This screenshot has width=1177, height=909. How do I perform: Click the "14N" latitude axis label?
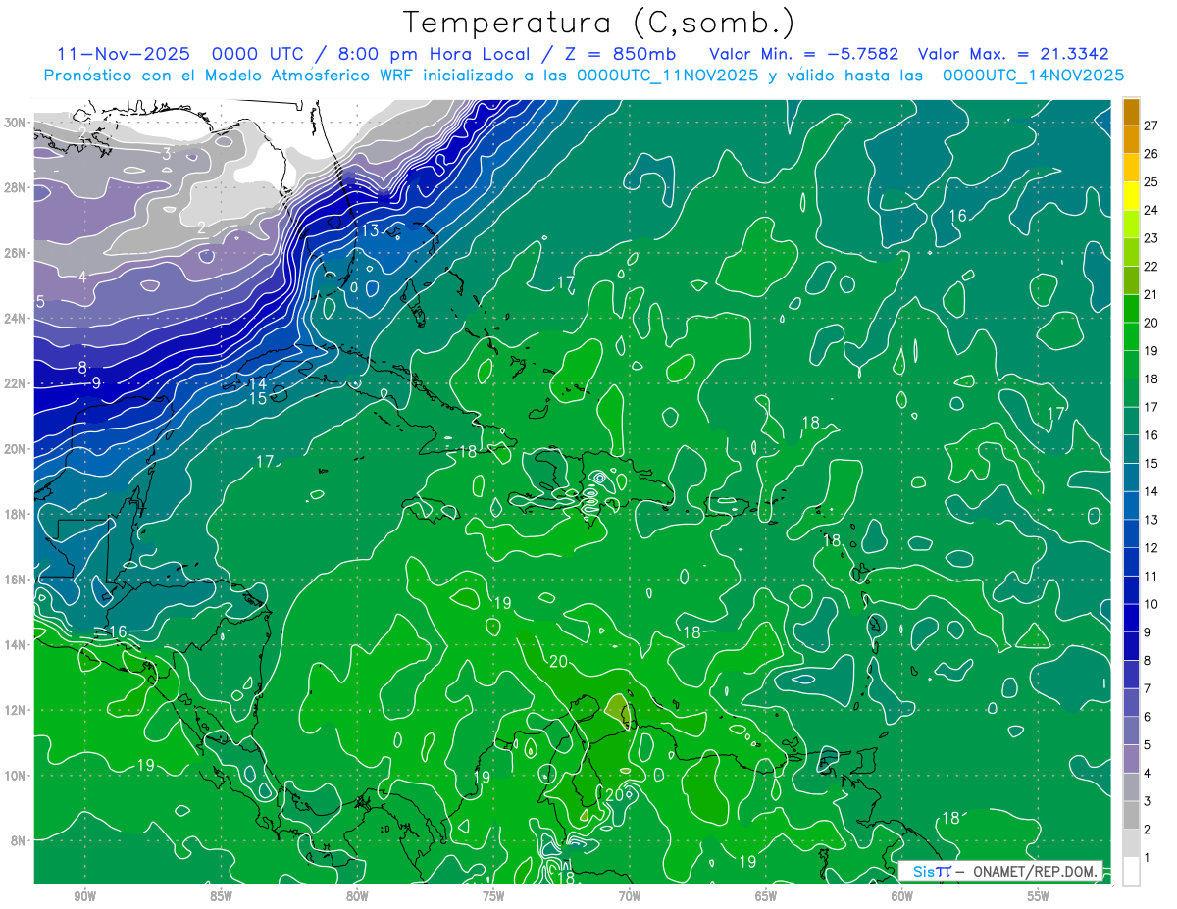pyautogui.click(x=15, y=645)
